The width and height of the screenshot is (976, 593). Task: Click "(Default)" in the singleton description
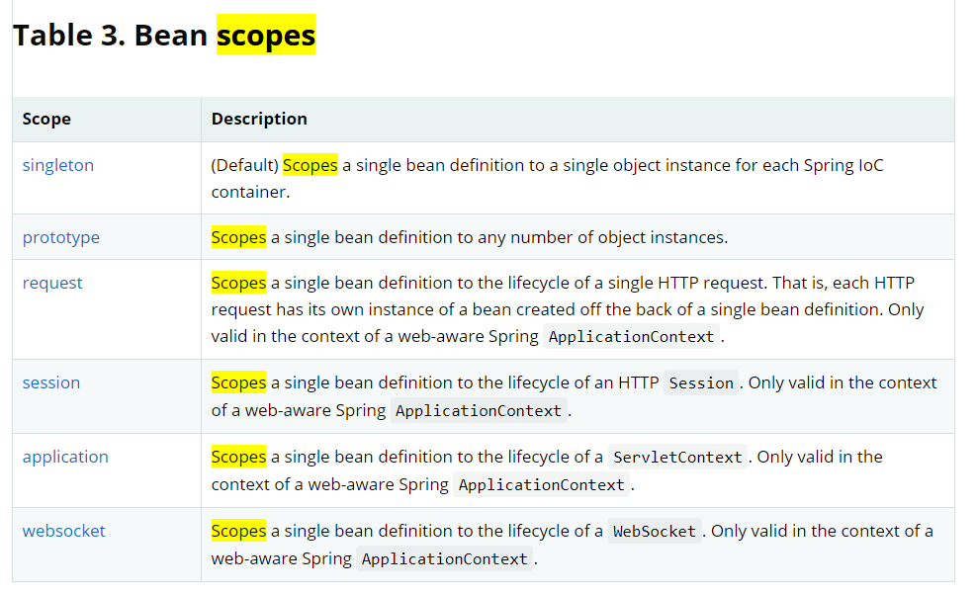pyautogui.click(x=244, y=165)
